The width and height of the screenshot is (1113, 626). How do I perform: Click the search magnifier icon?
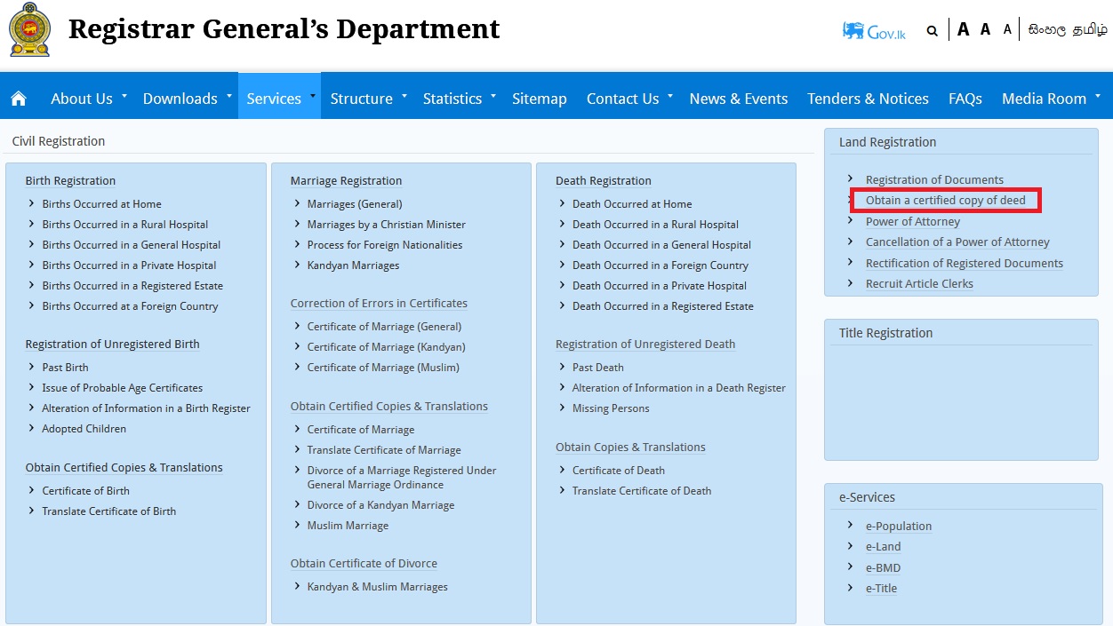pos(932,31)
